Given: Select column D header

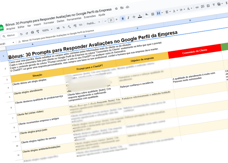Looking at the screenshot, I should (x=190, y=21).
